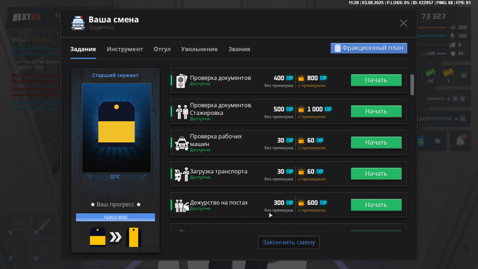Go to the Звания tab

point(239,49)
